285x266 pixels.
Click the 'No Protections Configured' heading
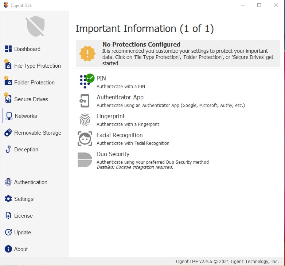coord(141,44)
